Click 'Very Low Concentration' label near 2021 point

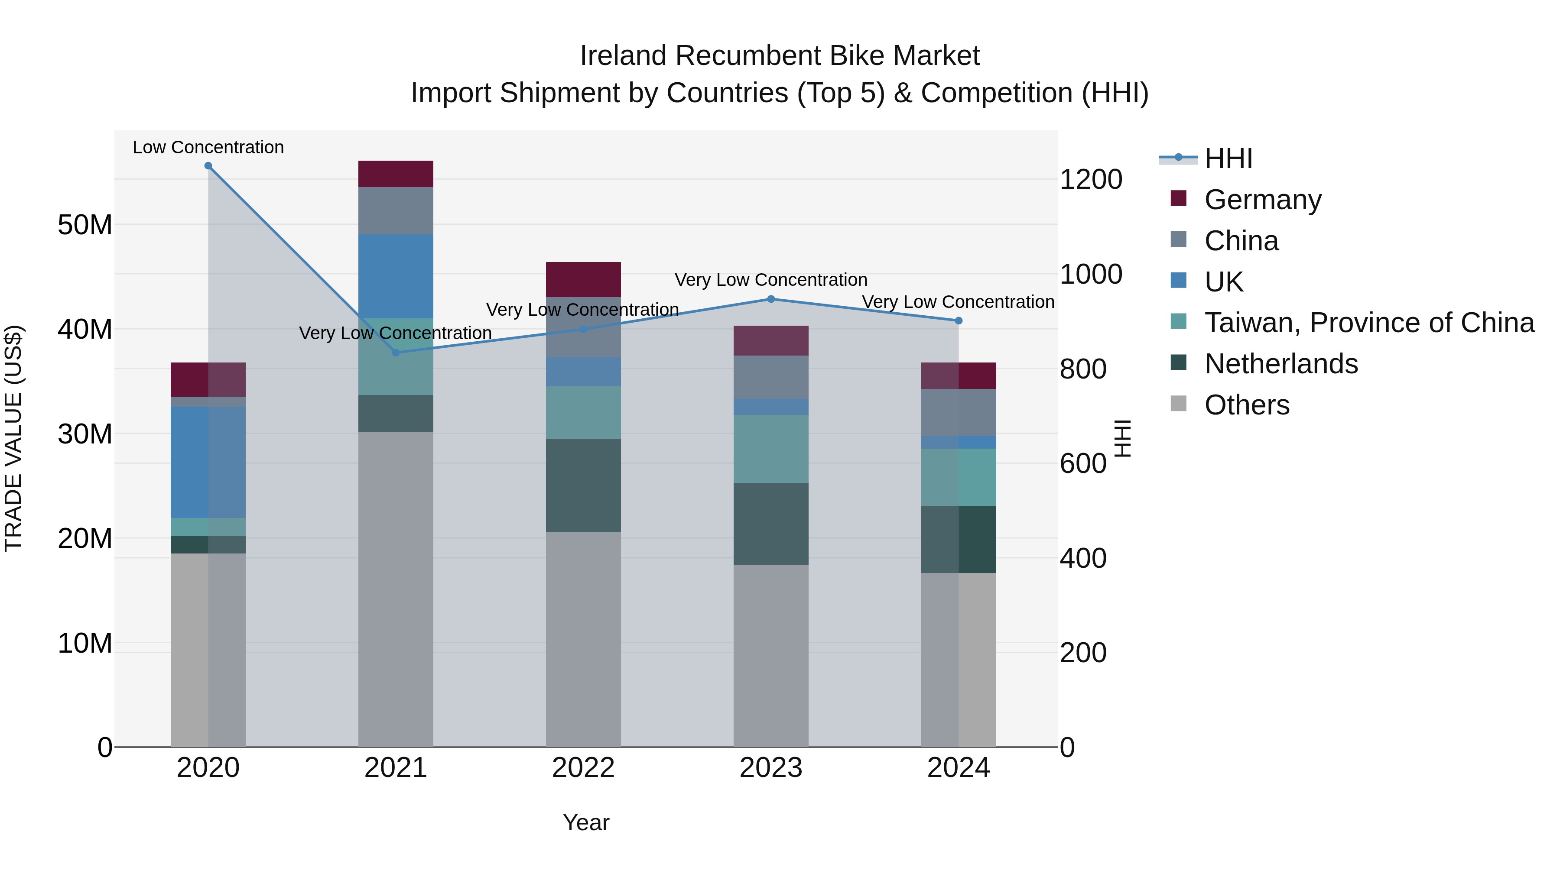396,333
